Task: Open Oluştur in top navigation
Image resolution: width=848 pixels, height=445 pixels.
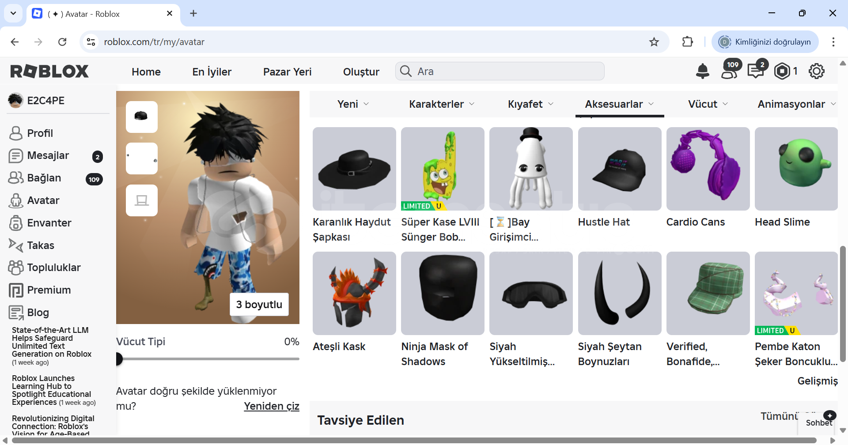Action: coord(361,72)
